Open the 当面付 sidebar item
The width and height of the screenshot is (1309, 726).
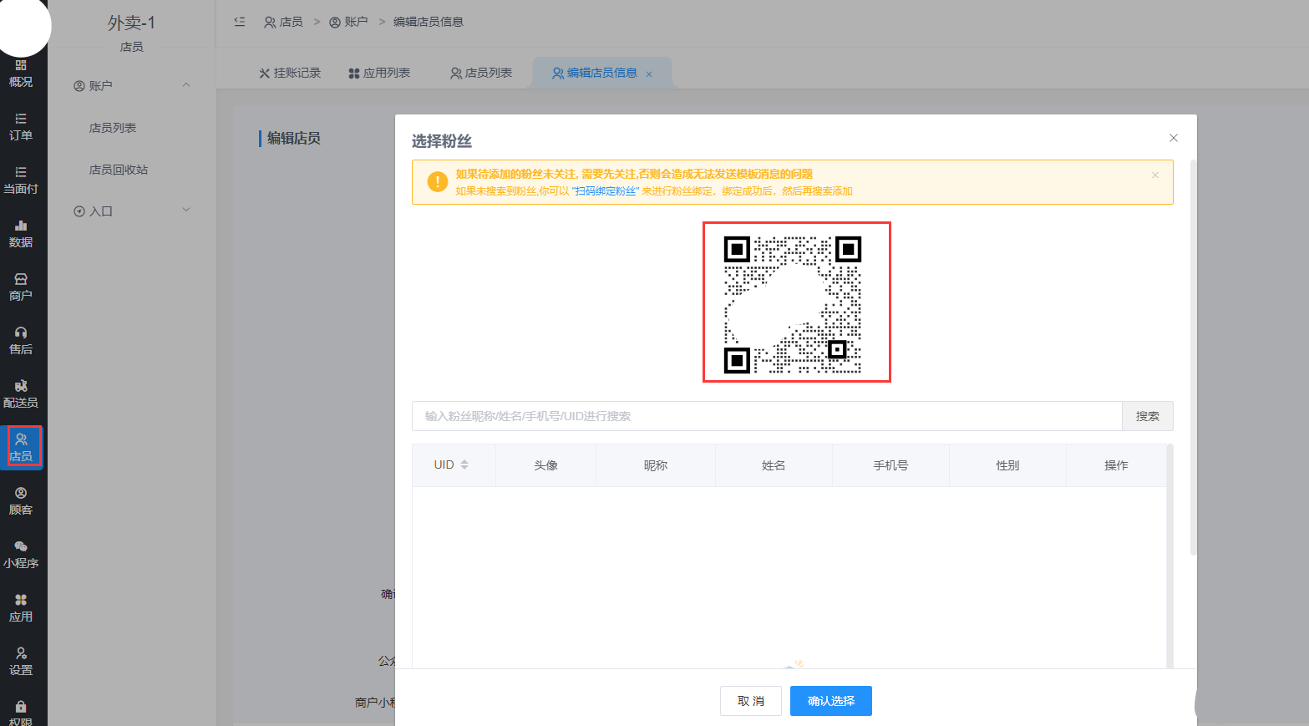(x=21, y=180)
